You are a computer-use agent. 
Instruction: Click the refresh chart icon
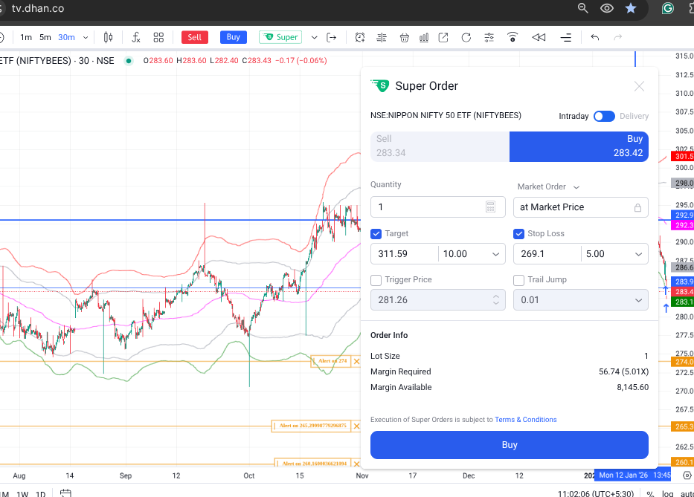pyautogui.click(x=466, y=37)
